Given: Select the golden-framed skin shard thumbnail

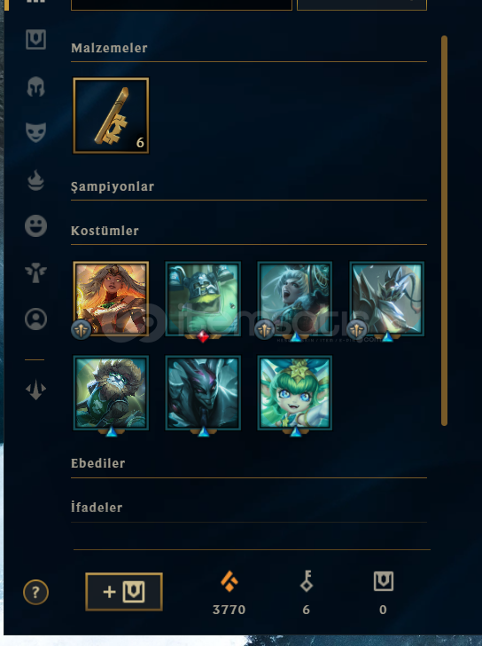Looking at the screenshot, I should click(111, 299).
